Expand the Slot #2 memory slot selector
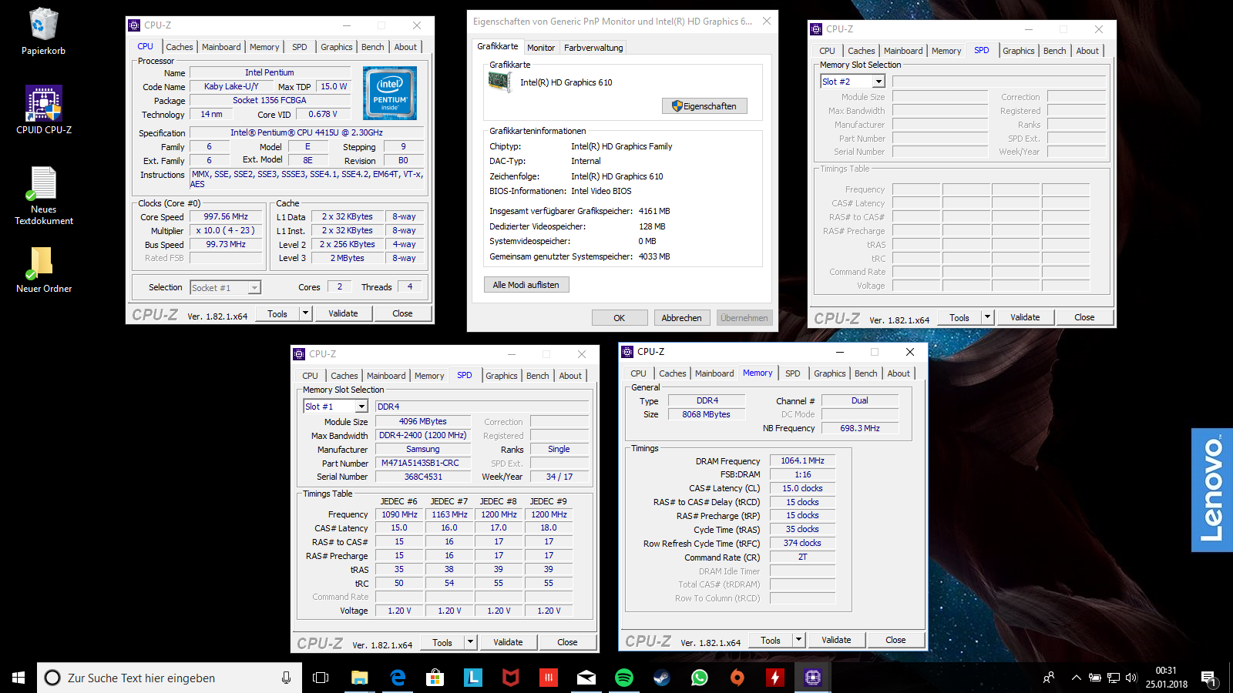This screenshot has width=1233, height=693. (x=878, y=82)
